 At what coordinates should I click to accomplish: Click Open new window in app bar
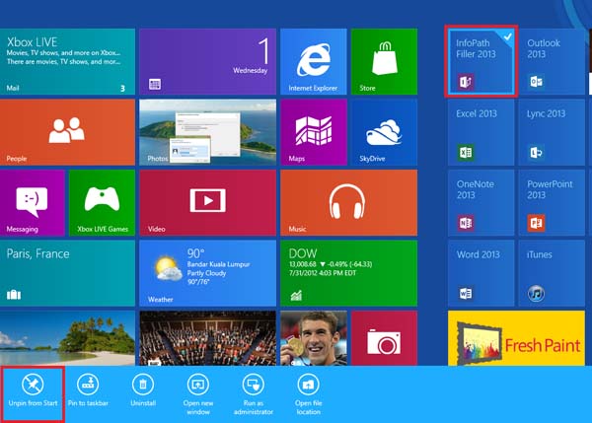point(198,394)
